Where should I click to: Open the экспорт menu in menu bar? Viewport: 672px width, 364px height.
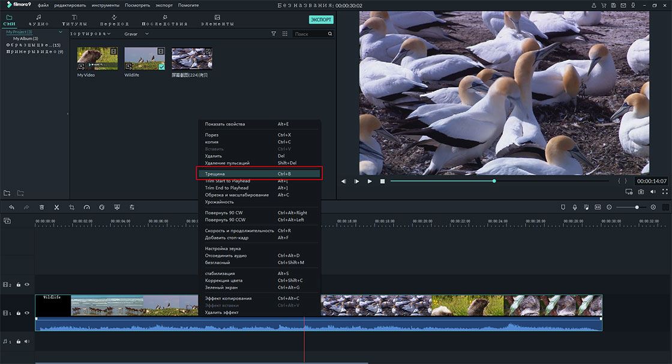[164, 5]
